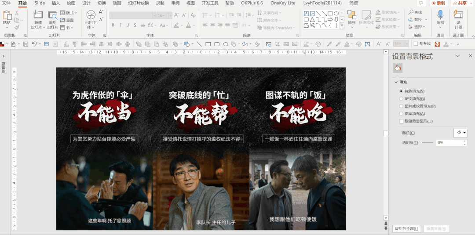Click the 替换 replace button

pyautogui.click(x=415, y=19)
